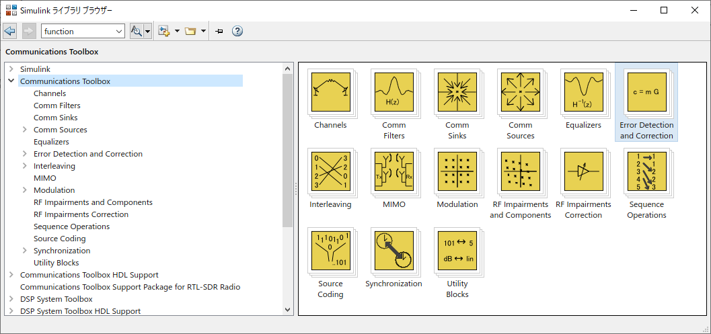Open the Channels block library icon
The width and height of the screenshot is (711, 334).
click(x=330, y=92)
